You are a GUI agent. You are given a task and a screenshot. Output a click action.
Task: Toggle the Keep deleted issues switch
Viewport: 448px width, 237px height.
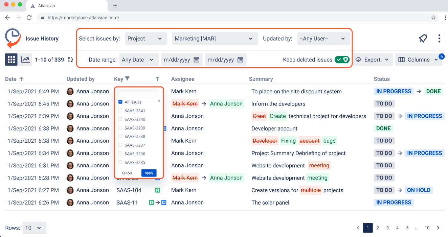(342, 60)
